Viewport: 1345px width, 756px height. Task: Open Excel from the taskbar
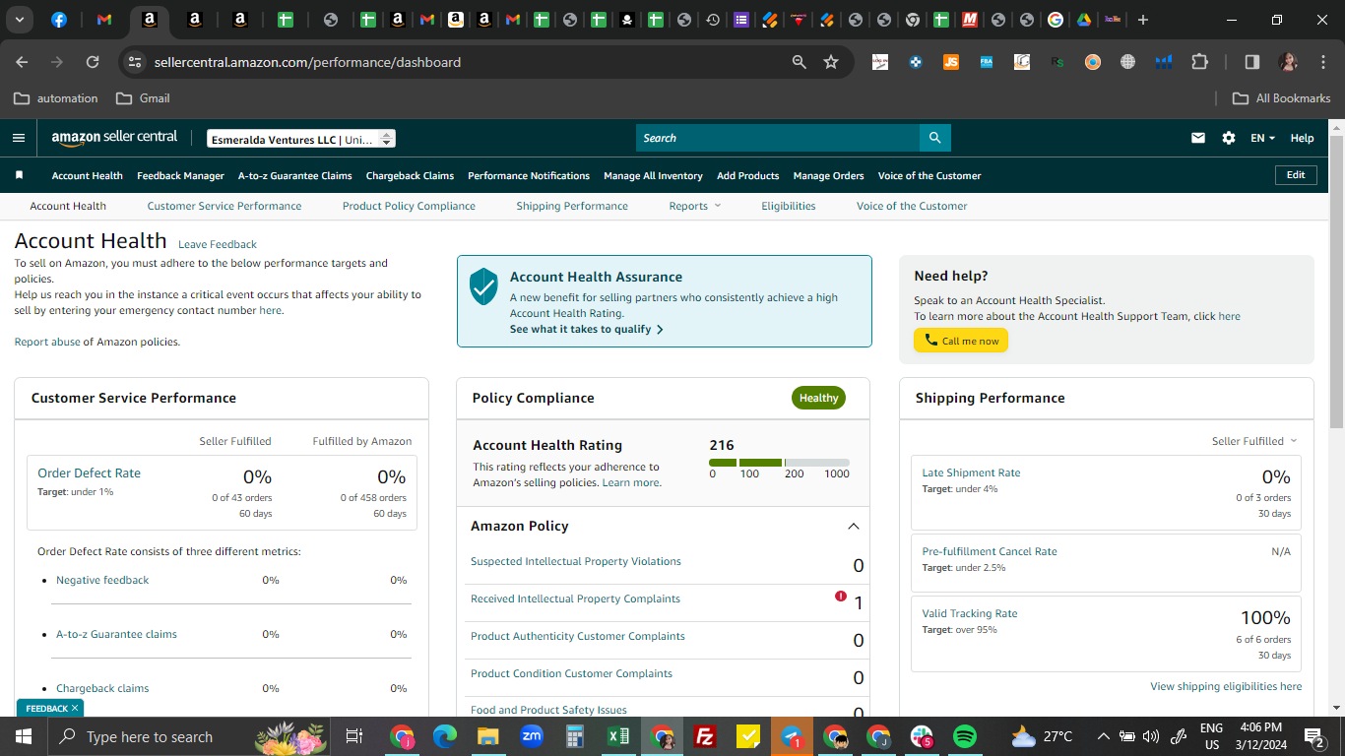pyautogui.click(x=618, y=736)
